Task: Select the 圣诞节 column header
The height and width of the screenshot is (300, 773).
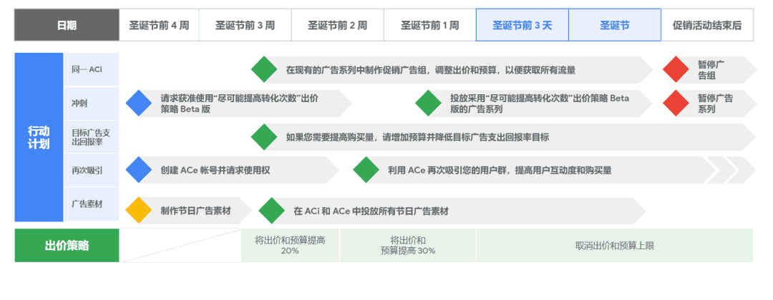Action: click(x=614, y=25)
